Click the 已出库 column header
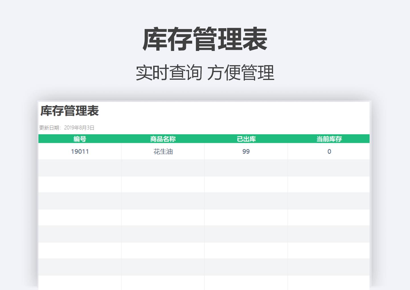410x290 pixels. 246,139
